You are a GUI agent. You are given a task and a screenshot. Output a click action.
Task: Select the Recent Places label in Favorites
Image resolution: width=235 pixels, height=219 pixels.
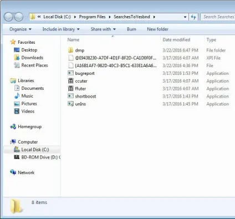34,65
